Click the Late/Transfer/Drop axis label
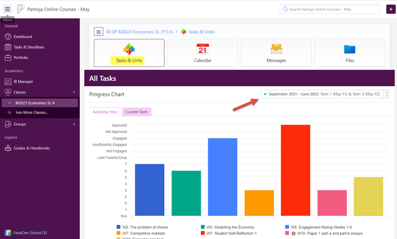Screen dimensions: 397x239 point(112,158)
